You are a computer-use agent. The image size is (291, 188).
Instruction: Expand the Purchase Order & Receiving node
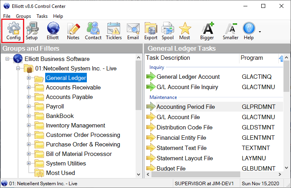pos(29,144)
